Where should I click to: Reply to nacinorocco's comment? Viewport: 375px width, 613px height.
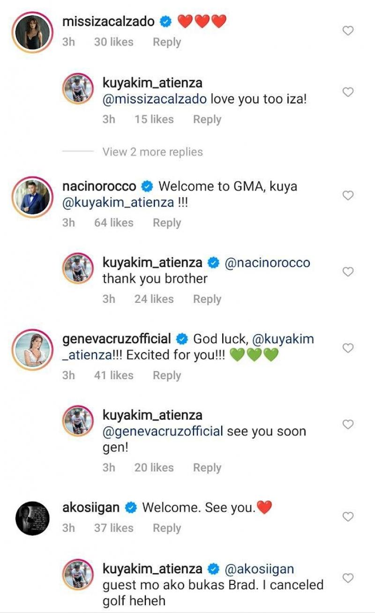coord(167,223)
